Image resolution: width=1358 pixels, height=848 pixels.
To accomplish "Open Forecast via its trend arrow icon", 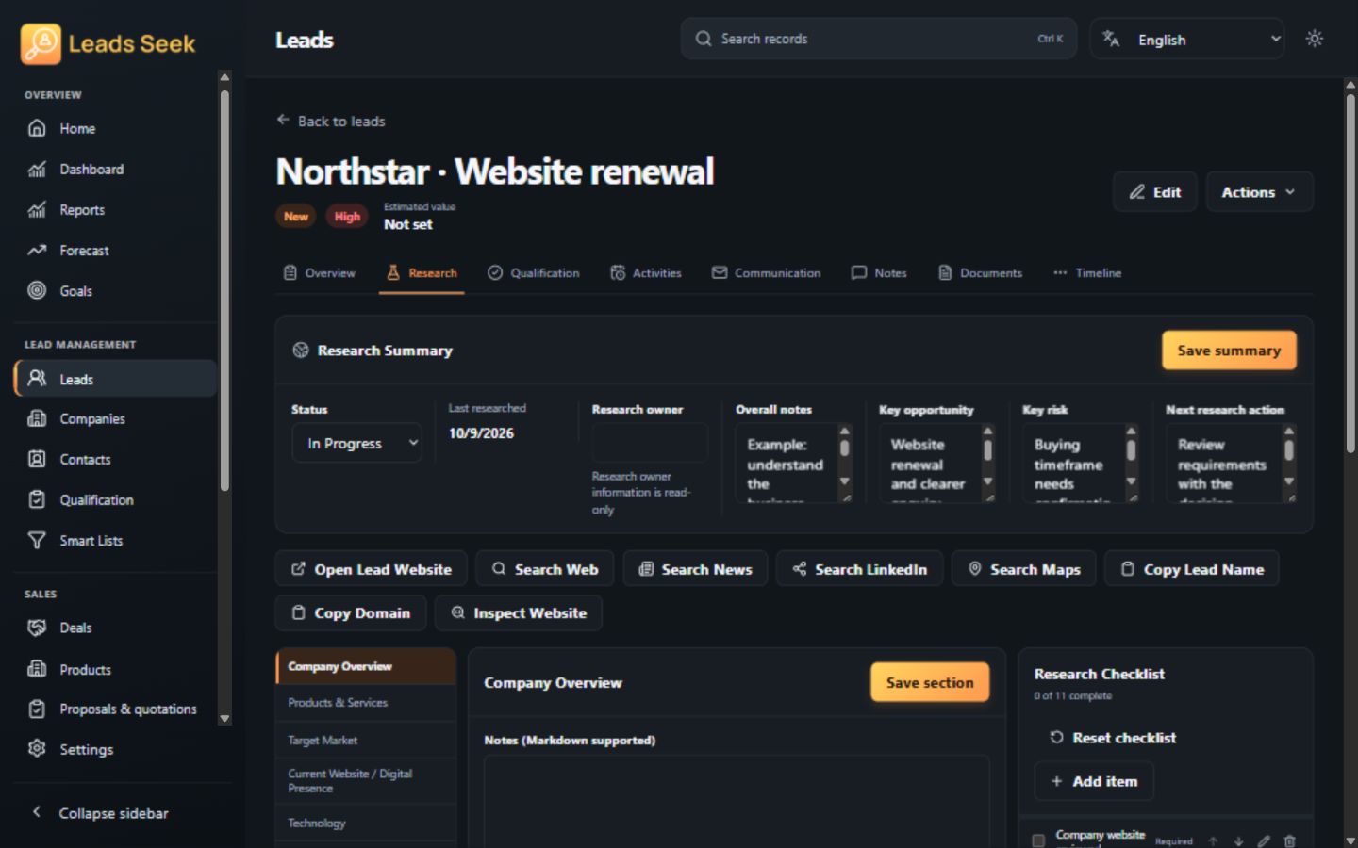I will [x=37, y=251].
